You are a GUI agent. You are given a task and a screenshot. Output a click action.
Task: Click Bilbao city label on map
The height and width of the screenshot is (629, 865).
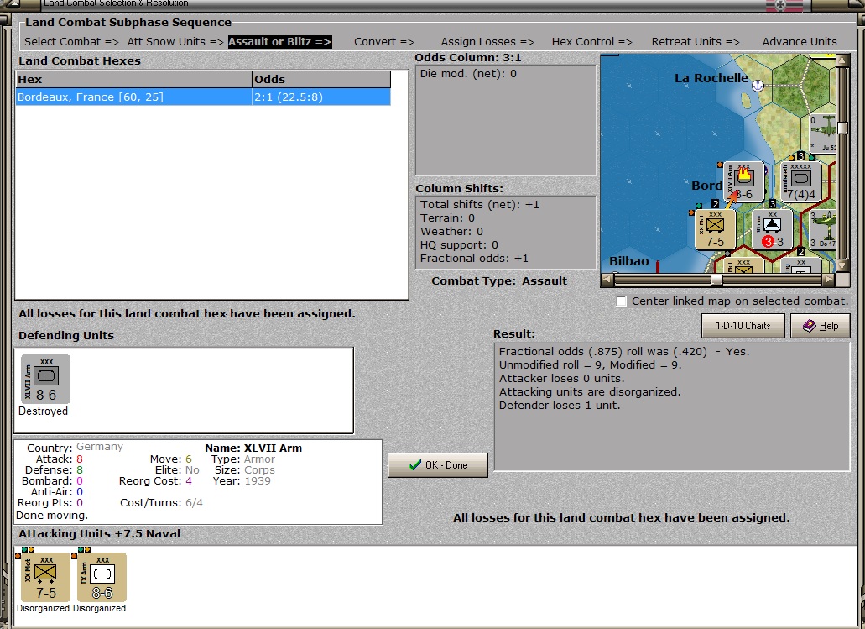pyautogui.click(x=629, y=261)
